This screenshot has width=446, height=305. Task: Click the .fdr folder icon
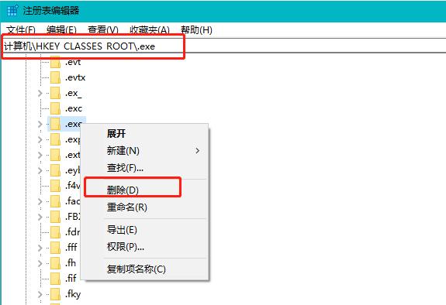click(55, 232)
